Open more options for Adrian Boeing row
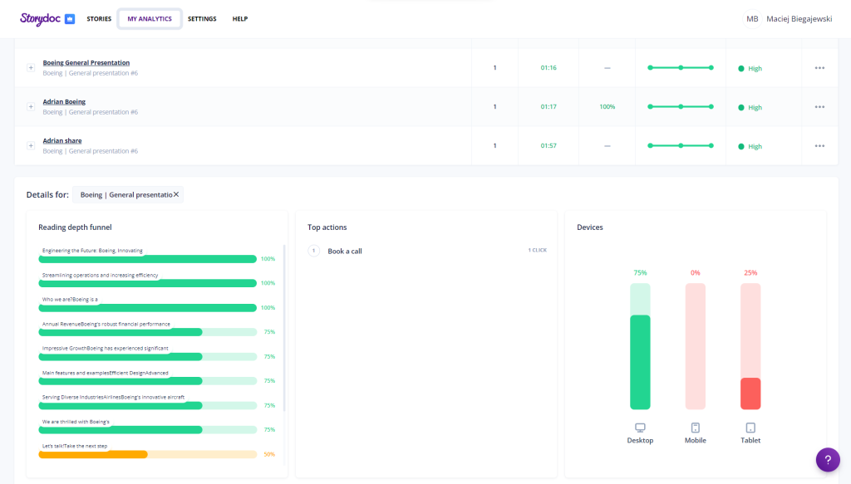851x484 pixels. point(819,107)
